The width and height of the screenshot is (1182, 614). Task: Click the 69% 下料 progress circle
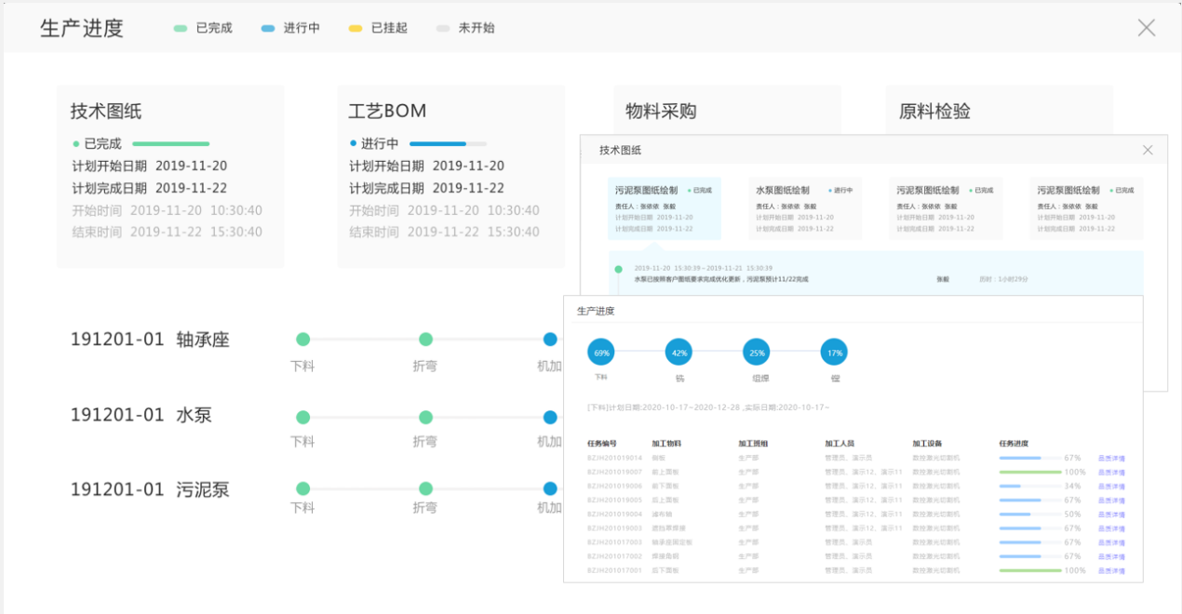pos(601,353)
